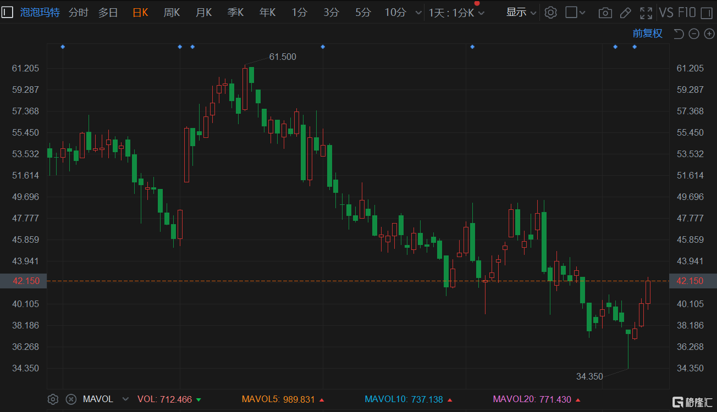Click the VOL: 712.466 value
The width and height of the screenshot is (717, 412).
pyautogui.click(x=169, y=399)
